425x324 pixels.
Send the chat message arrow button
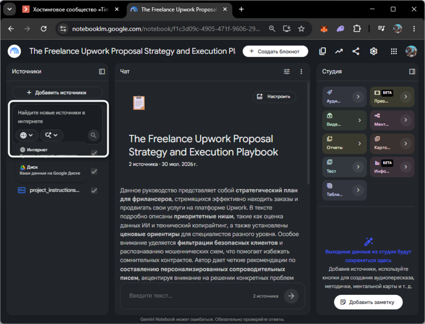pos(291,296)
